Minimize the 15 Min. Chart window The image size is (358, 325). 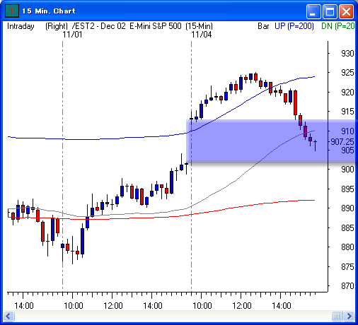pos(313,11)
